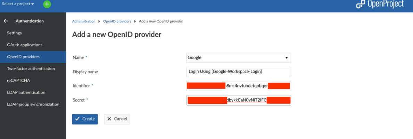Image resolution: width=413 pixels, height=139 pixels.
Task: Open Settings in the Authentication sidebar
Action: tap(14, 33)
